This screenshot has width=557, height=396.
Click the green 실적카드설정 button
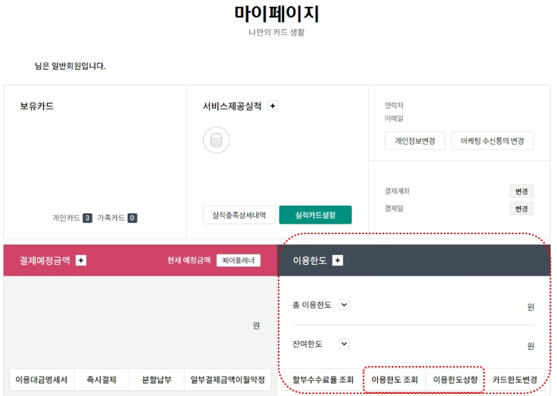coord(315,215)
